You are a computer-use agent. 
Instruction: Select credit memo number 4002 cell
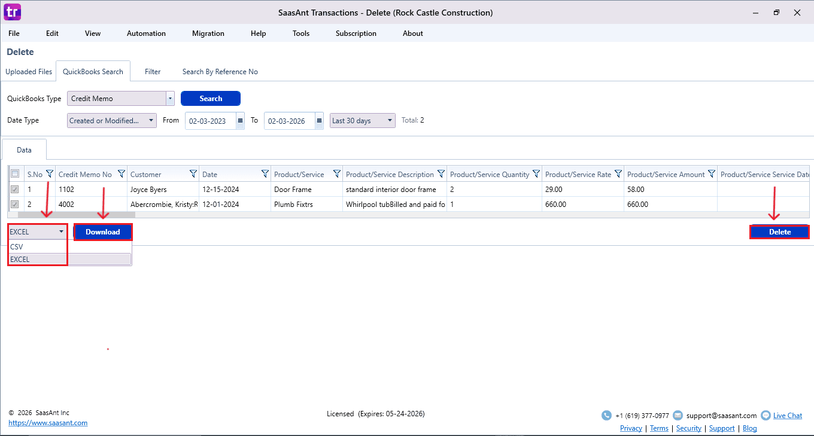pyautogui.click(x=91, y=205)
